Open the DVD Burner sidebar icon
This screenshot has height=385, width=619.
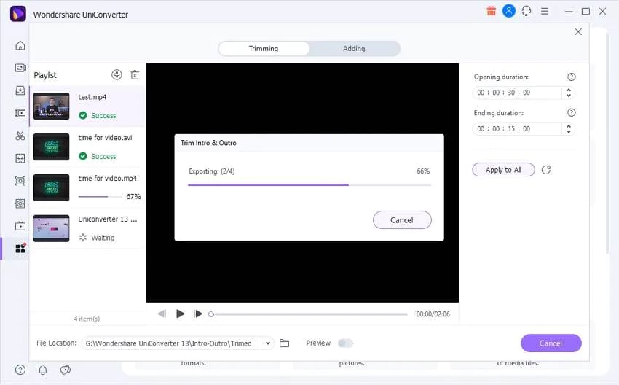click(x=20, y=203)
